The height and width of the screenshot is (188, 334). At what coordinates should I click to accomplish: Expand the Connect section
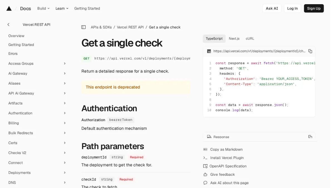click(x=65, y=163)
